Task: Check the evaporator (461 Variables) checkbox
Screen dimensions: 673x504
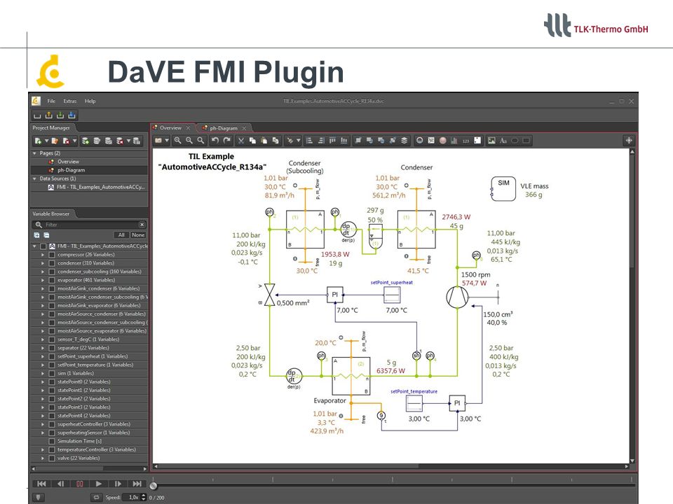Action: point(51,280)
